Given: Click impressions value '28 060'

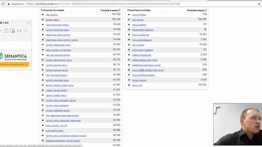Looking at the screenshot, I should point(117,130).
